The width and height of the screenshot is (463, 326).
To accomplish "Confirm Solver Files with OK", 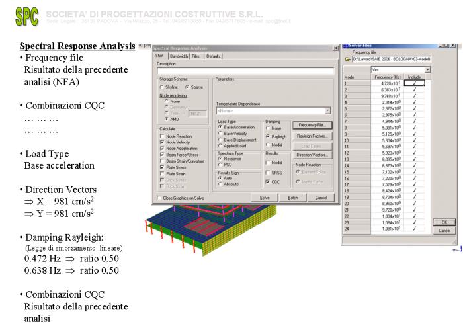I will point(444,222).
